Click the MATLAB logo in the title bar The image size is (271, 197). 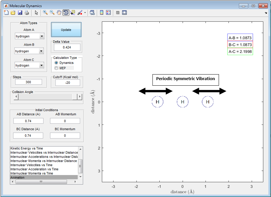click(x=6, y=6)
